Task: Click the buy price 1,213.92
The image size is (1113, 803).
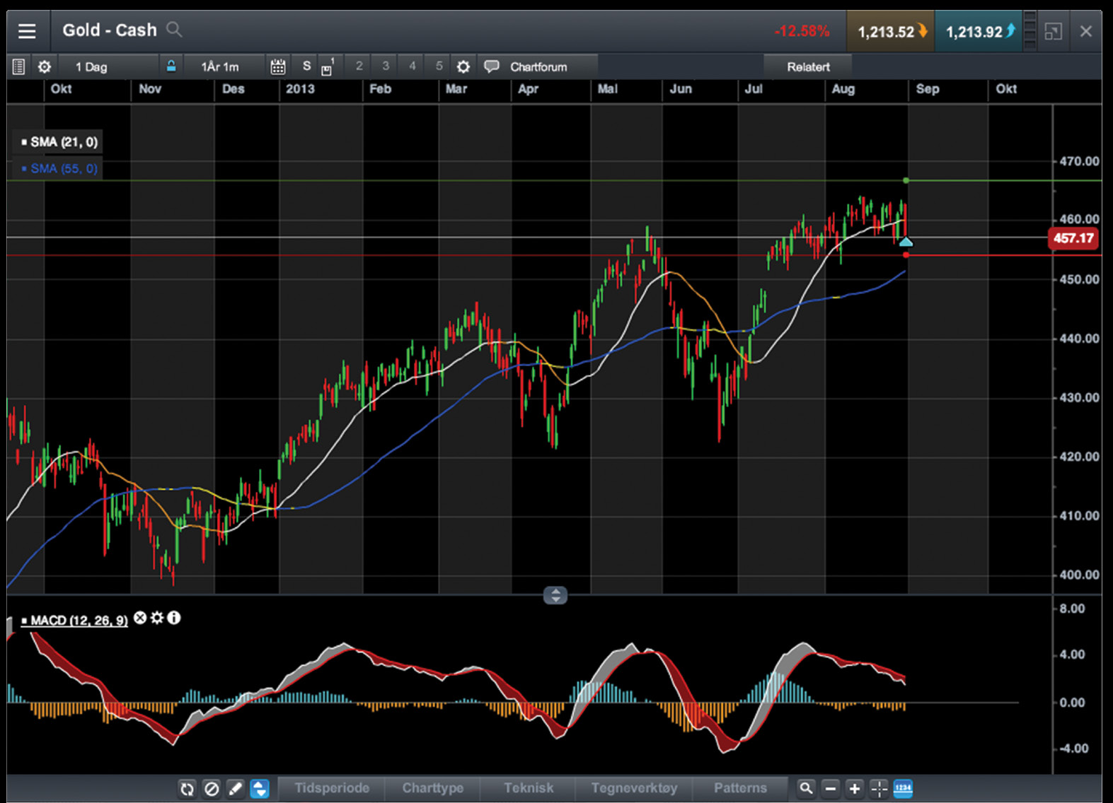Action: (979, 32)
